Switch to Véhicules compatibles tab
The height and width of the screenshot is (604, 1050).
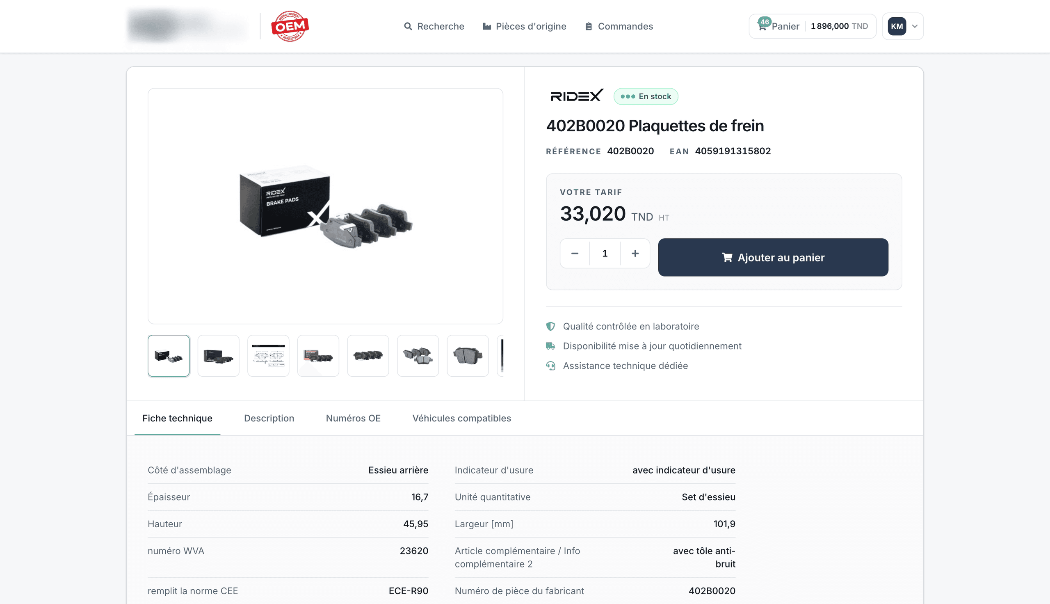[x=462, y=418]
